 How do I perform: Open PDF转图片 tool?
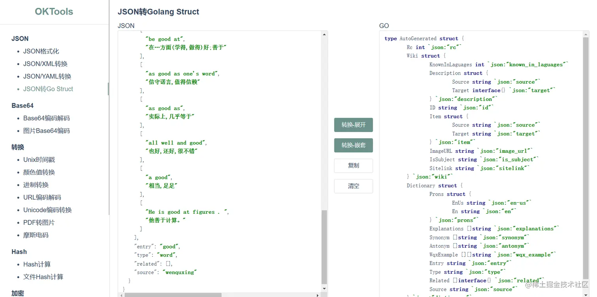39,223
